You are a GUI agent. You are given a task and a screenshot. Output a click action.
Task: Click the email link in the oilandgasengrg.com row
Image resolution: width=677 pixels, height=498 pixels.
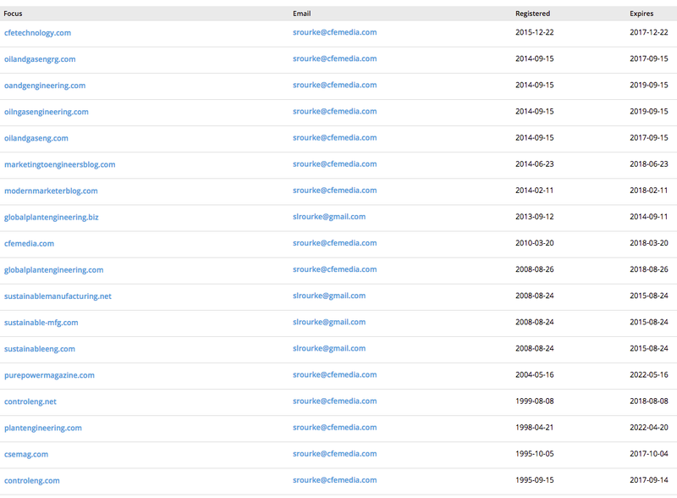[334, 58]
